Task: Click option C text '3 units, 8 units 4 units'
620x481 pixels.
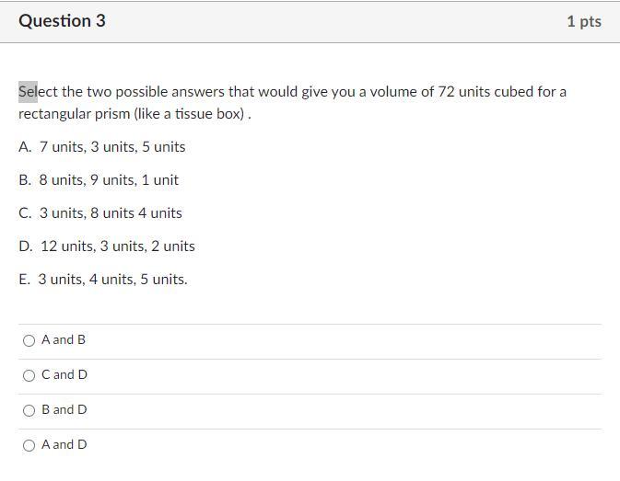Action: [x=111, y=213]
